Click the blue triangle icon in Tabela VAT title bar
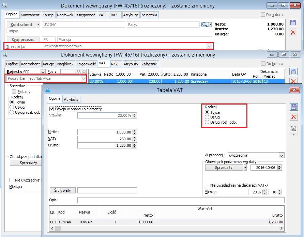This screenshot has width=304, height=237. [48, 90]
